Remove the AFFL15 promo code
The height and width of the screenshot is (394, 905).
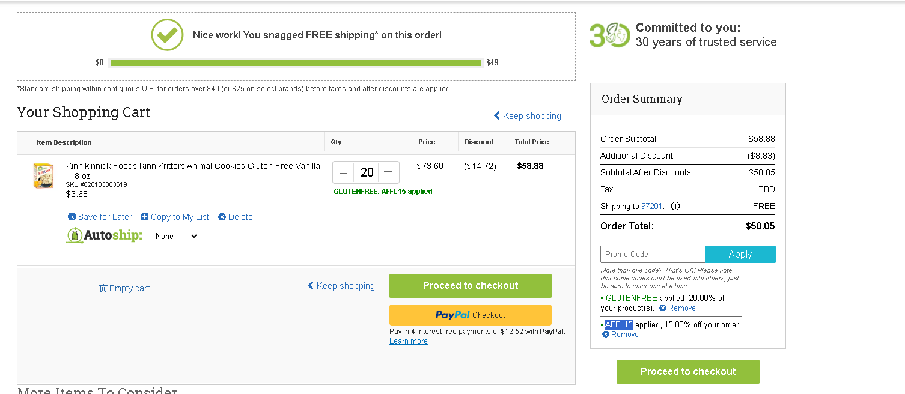(x=621, y=335)
